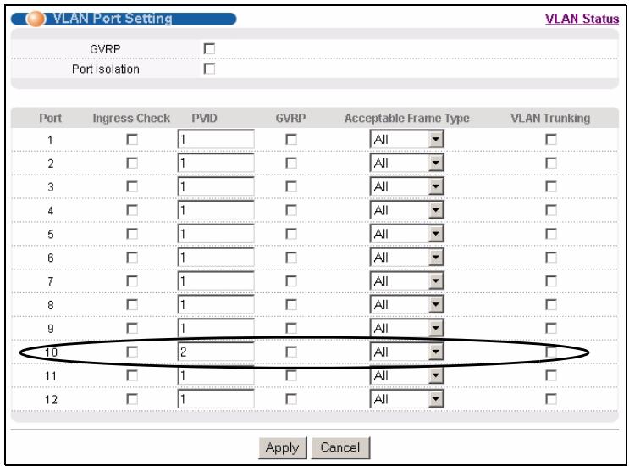Check VLAN Trunking for port 11
The image size is (629, 466).
(551, 375)
